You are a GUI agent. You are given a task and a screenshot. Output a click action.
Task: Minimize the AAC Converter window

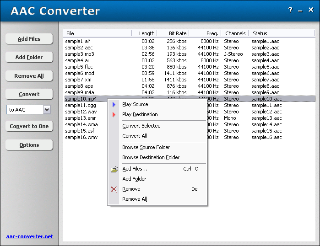coord(300,11)
